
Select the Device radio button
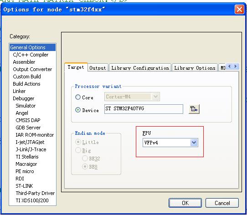click(78, 110)
